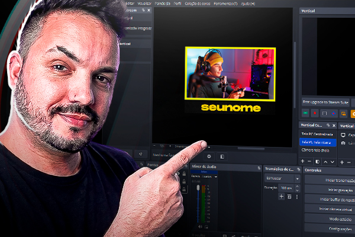The width and height of the screenshot is (355, 237).
Task: Add a new vertical scene with plus
Action: click(x=302, y=161)
